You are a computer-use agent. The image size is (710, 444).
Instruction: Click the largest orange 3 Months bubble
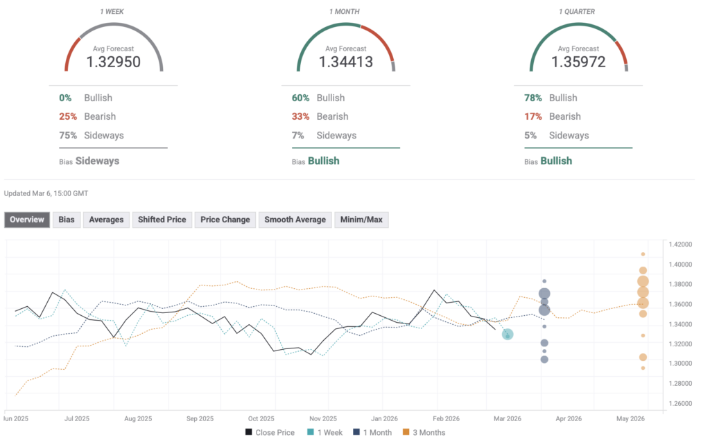tap(643, 281)
